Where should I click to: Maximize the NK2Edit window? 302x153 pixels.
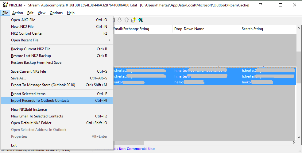click(281, 5)
